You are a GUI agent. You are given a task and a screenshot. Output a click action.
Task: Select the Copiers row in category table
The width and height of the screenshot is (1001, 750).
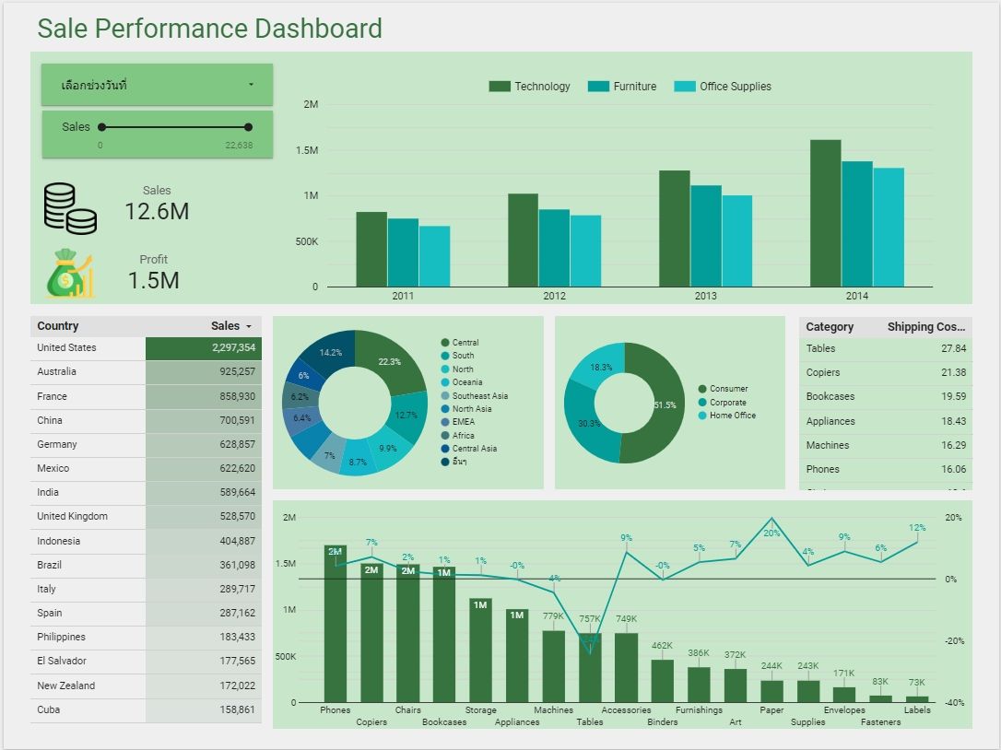pyautogui.click(x=885, y=372)
